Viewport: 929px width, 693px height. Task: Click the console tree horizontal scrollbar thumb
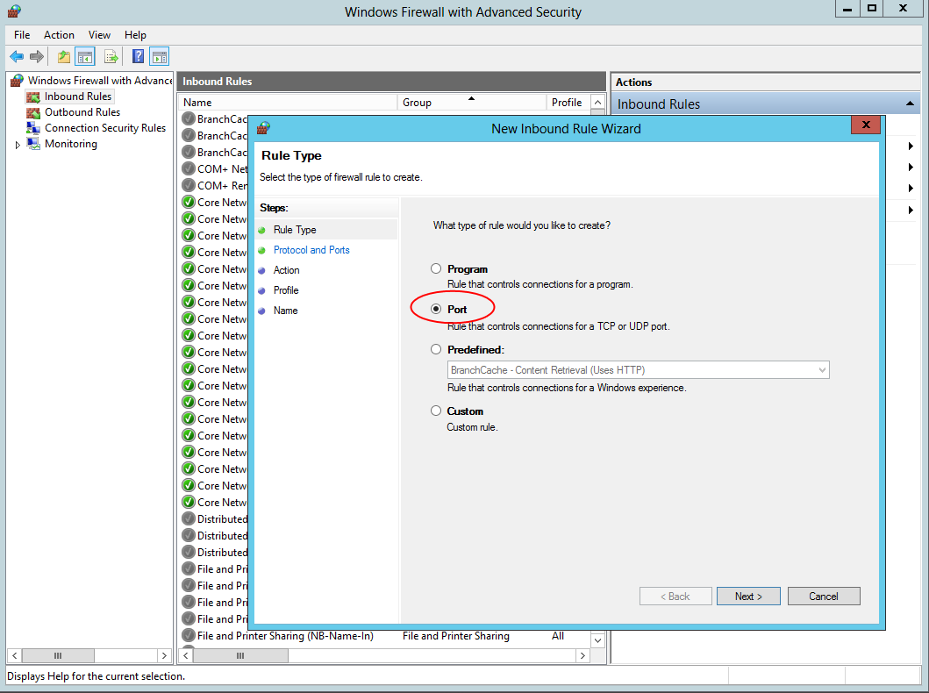tap(58, 655)
